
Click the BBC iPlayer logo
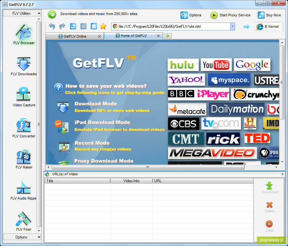[x=198, y=94]
